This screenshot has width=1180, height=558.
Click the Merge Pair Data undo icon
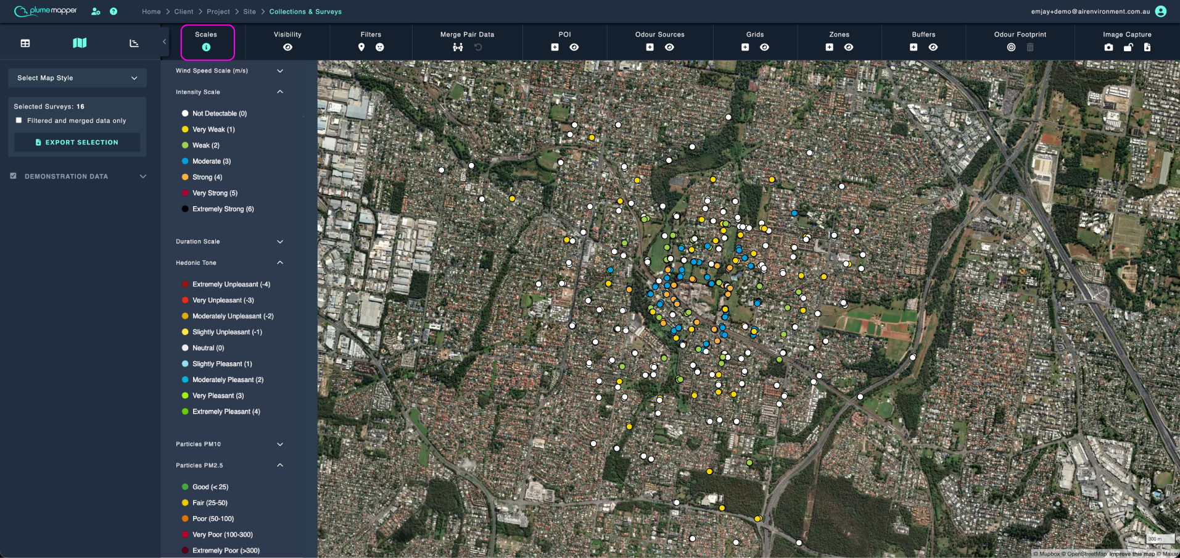[x=478, y=48]
